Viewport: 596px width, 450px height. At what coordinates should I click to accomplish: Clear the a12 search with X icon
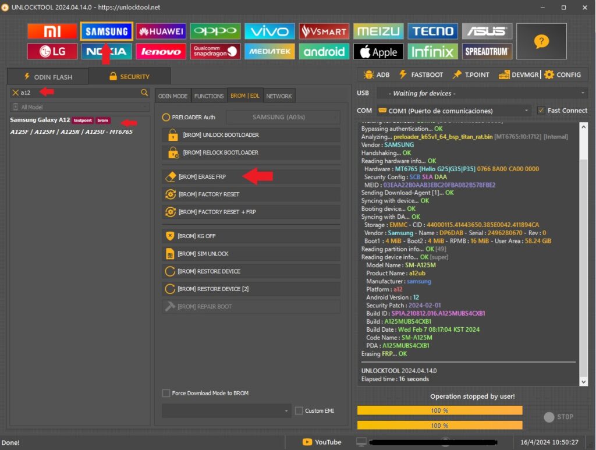(15, 93)
